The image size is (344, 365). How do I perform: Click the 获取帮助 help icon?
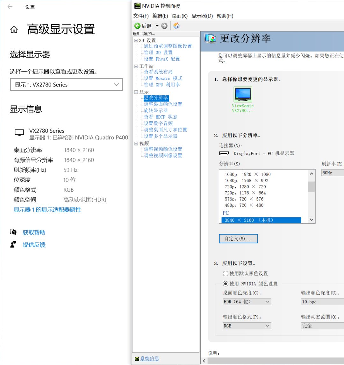click(13, 232)
